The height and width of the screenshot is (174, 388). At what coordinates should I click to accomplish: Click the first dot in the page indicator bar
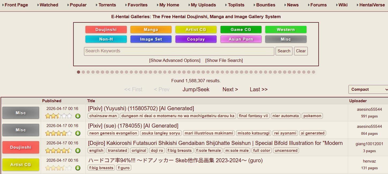(79, 72)
